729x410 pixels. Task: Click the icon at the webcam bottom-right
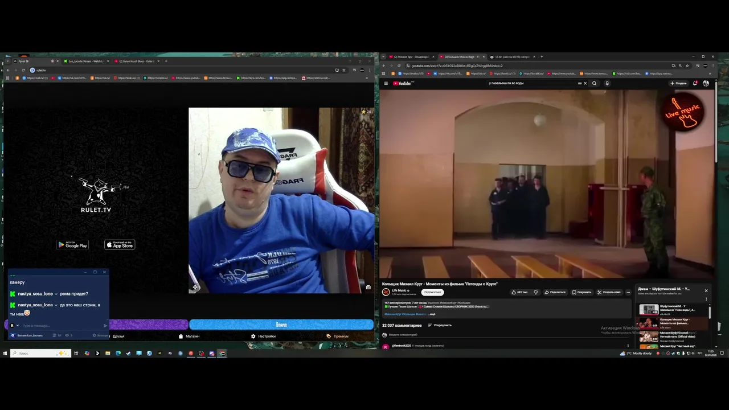click(x=368, y=287)
